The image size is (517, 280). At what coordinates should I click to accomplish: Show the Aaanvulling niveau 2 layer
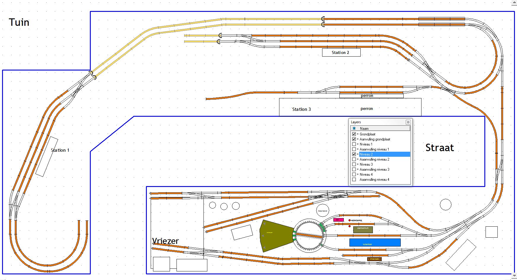(x=354, y=159)
